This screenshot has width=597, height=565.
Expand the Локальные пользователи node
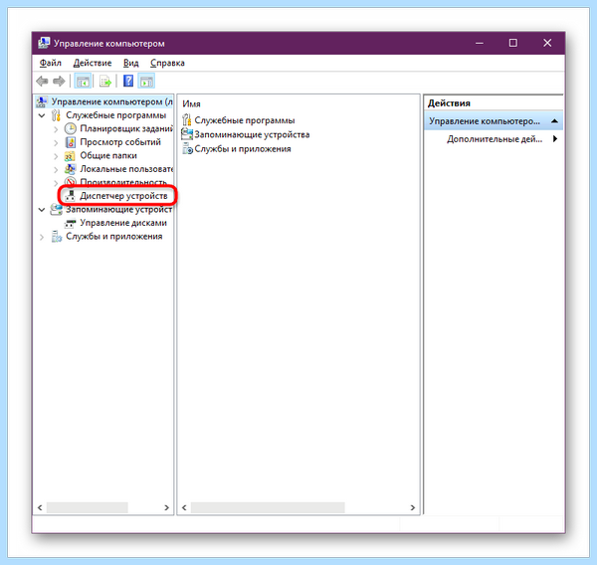56,169
